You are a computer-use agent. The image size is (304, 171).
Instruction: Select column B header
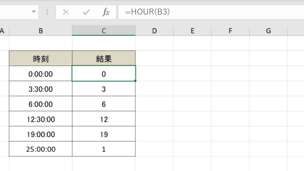(41, 30)
